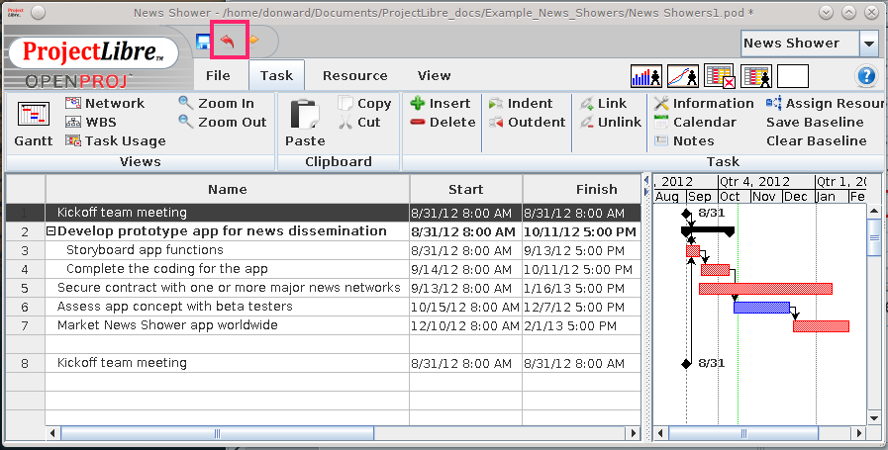Open Help with the blue question icon
The image size is (888, 450).
tap(866, 76)
